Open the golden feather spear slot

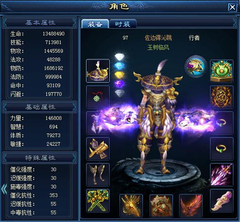131,206
